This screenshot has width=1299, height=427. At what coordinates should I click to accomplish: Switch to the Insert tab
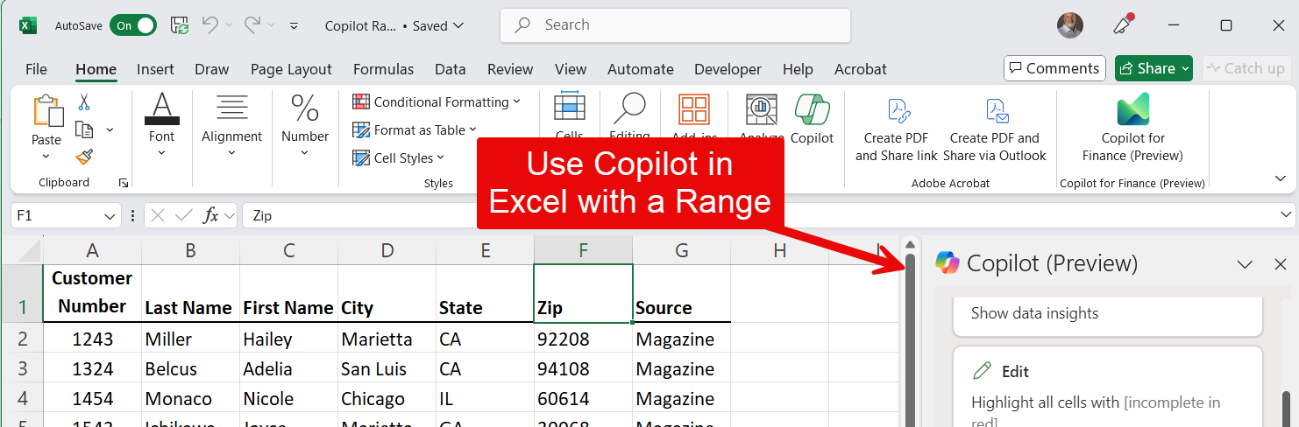[155, 69]
